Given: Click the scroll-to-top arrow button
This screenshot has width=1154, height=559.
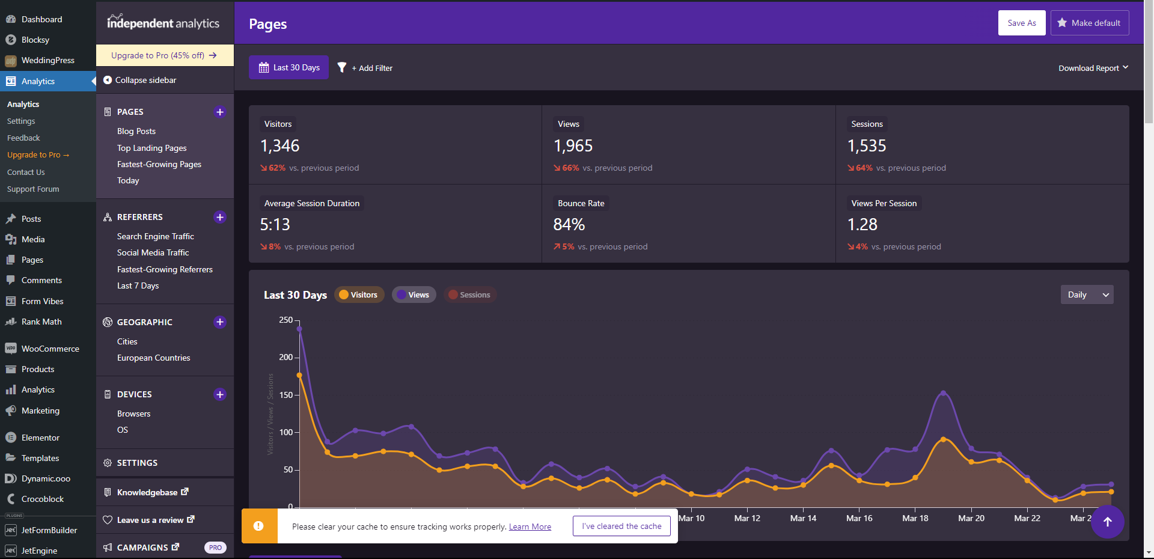Looking at the screenshot, I should click(1107, 522).
